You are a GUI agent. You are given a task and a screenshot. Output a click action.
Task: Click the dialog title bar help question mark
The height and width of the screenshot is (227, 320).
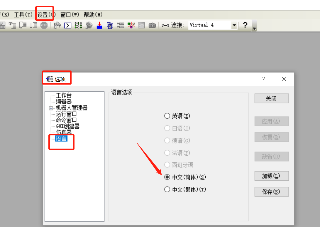tap(263, 79)
